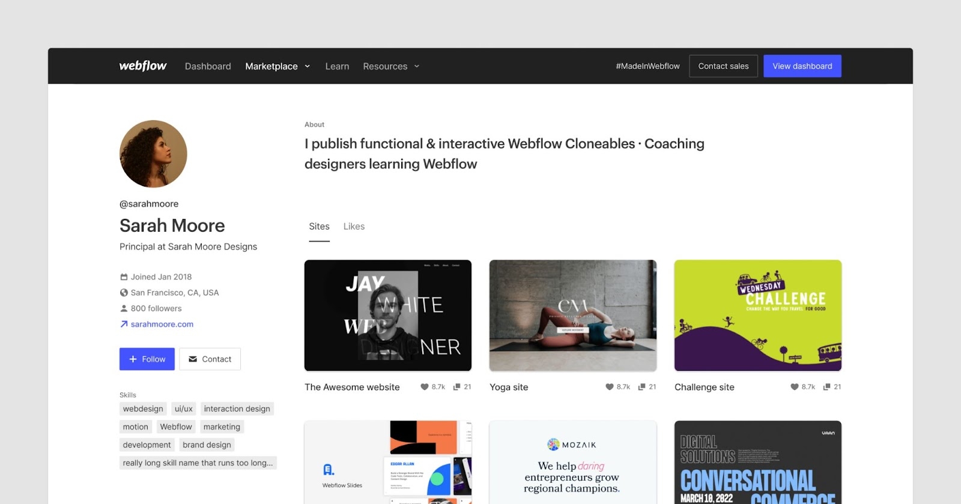
Task: Open the Learn navigation item
Action: (x=337, y=66)
